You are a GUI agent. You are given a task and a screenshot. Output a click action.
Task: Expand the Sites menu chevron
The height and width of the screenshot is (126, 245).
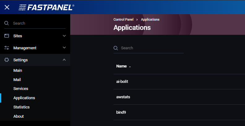pyautogui.click(x=64, y=36)
